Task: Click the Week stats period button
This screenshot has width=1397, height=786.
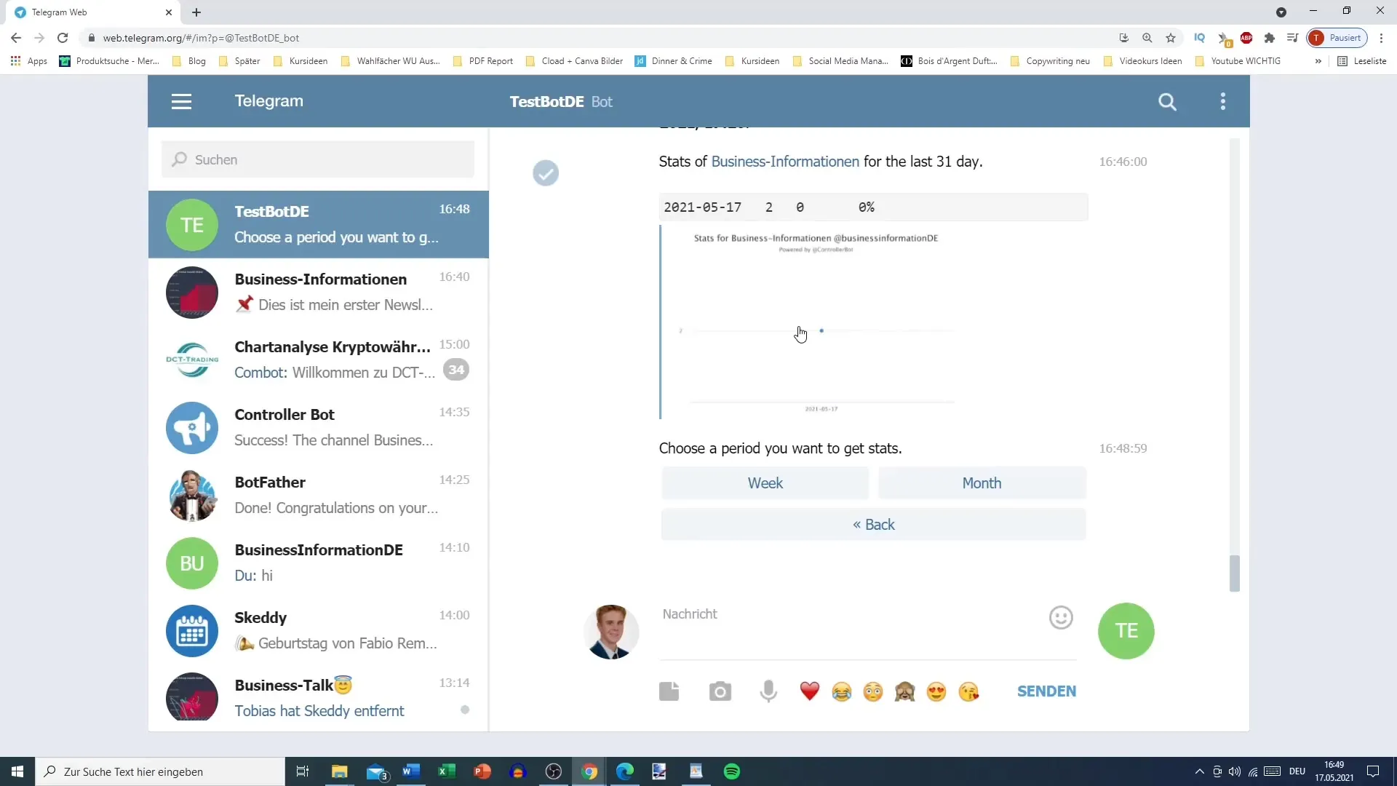Action: coord(765,483)
